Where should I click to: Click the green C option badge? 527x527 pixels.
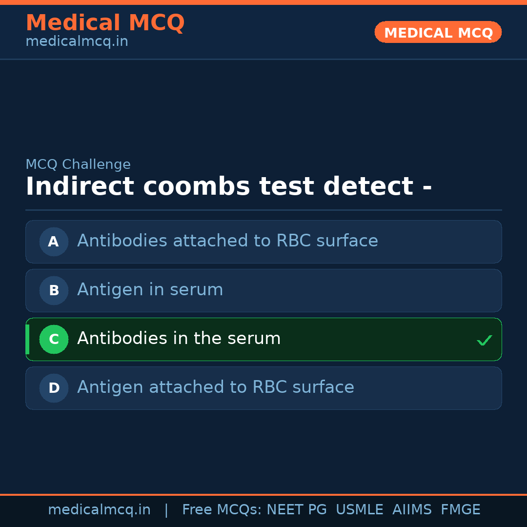pos(54,339)
